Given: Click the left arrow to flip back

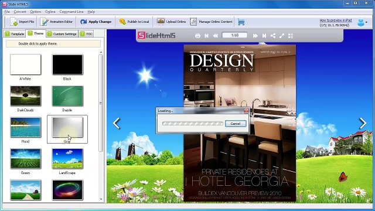Looking at the screenshot, I should [117, 124].
